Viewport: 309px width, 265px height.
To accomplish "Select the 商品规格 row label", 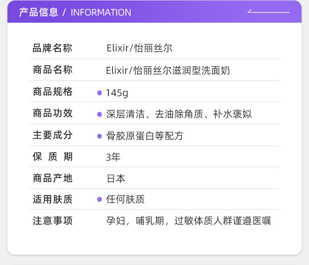I will [x=52, y=92].
